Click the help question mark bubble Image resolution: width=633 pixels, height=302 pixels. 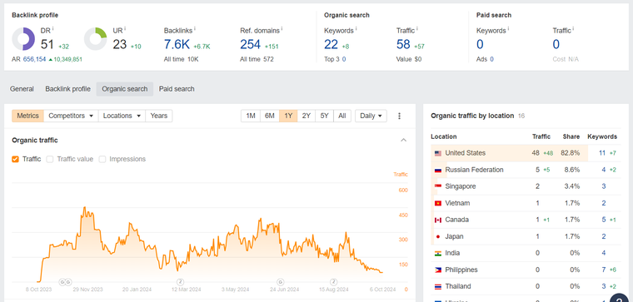tap(620, 298)
